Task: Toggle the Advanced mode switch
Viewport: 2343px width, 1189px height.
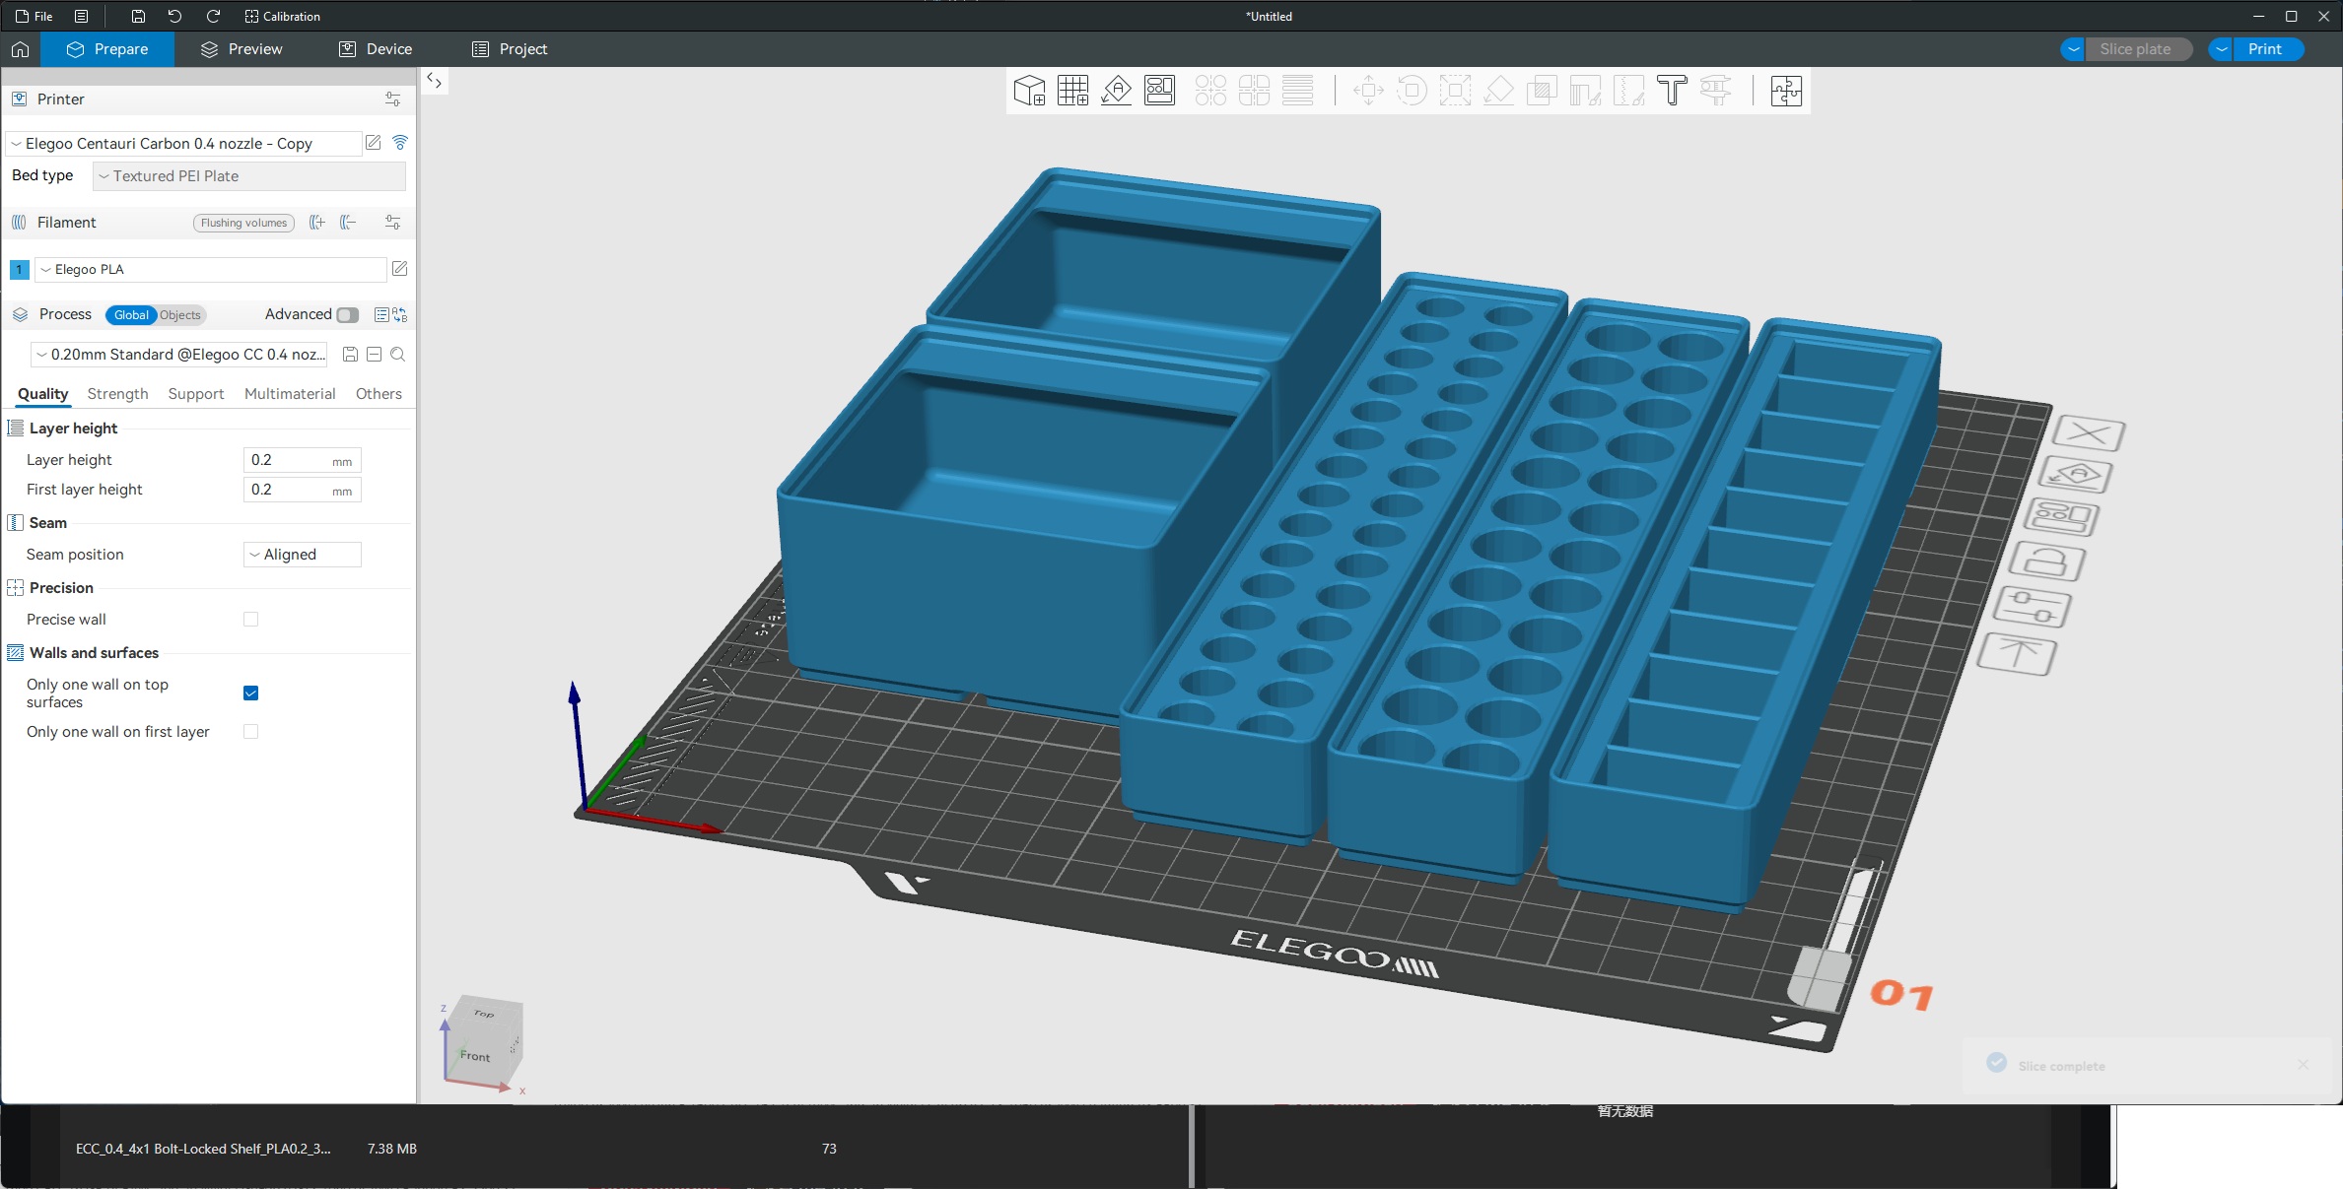Action: [x=347, y=315]
